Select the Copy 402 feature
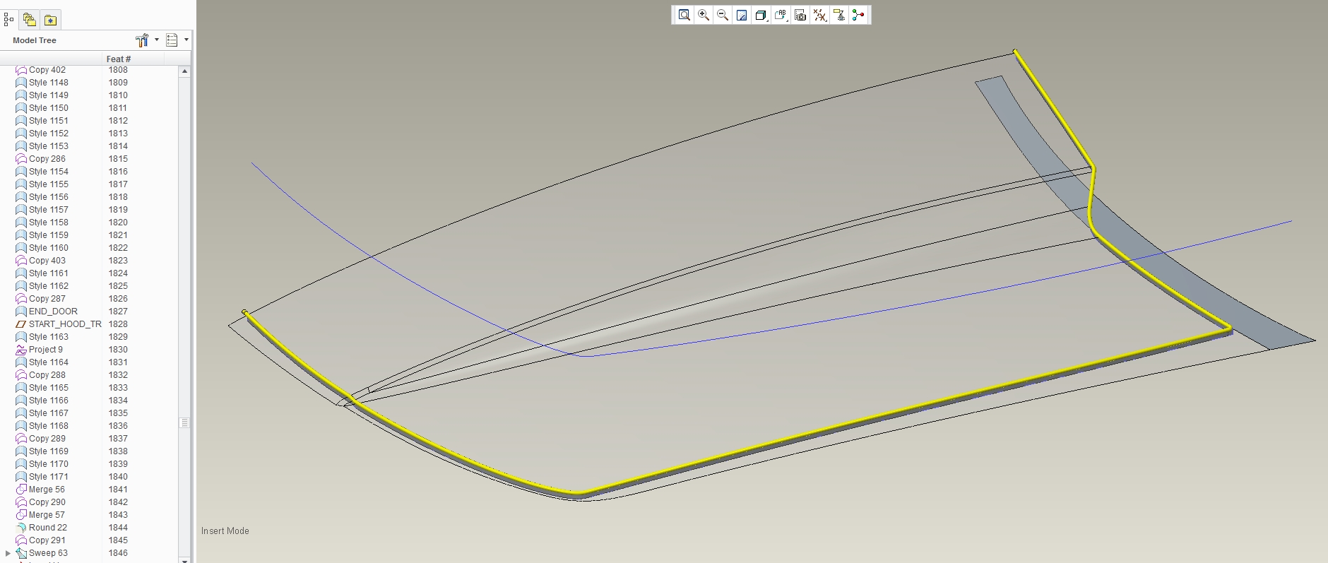This screenshot has height=563, width=1328. [47, 70]
